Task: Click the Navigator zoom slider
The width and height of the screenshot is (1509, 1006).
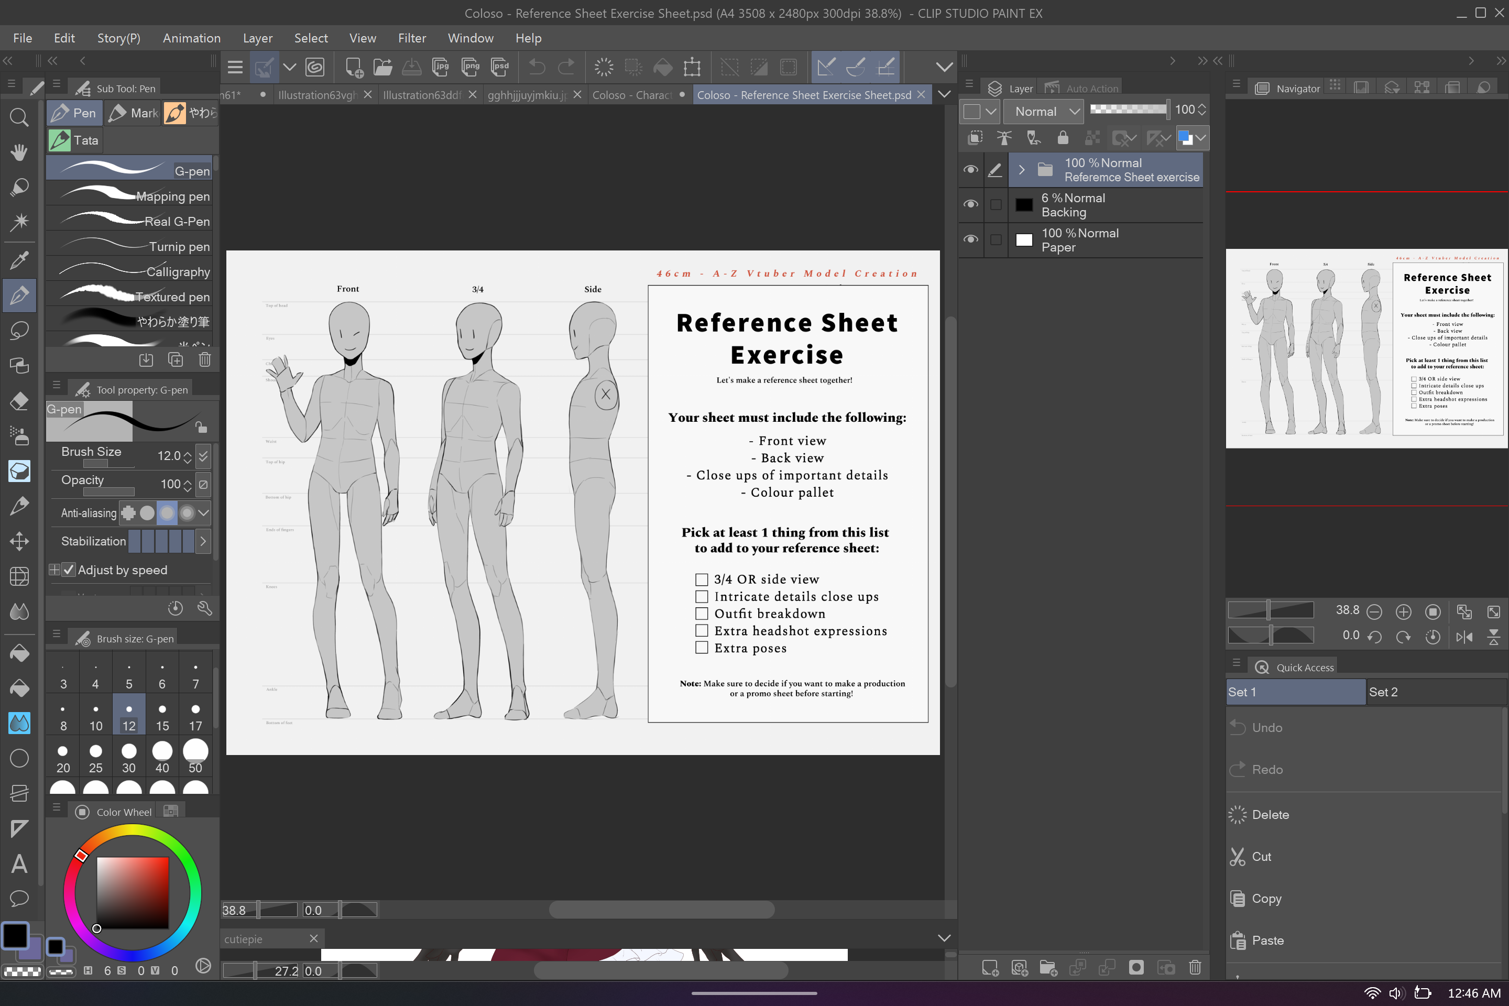Action: (1270, 610)
